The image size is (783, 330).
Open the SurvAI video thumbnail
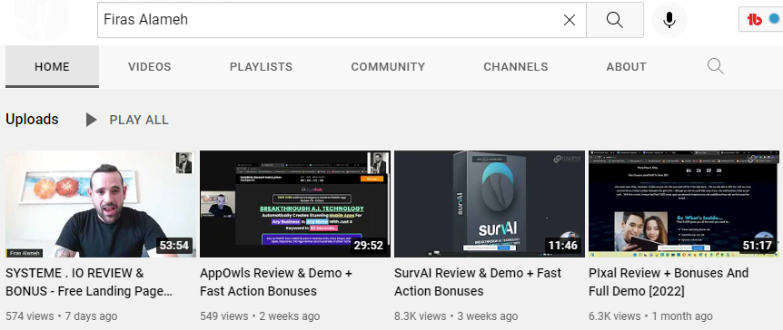click(490, 204)
